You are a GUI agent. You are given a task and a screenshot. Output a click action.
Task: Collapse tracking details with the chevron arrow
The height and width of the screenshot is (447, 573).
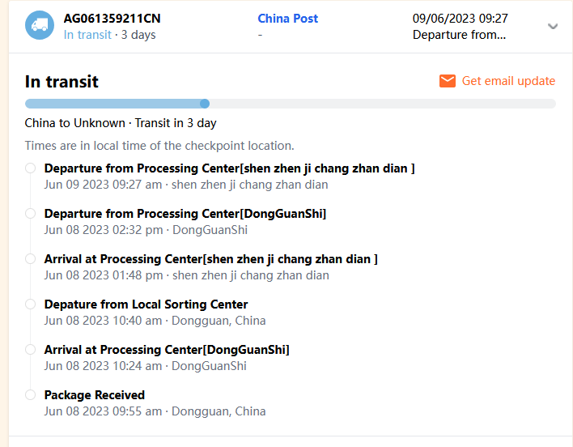[x=553, y=26]
